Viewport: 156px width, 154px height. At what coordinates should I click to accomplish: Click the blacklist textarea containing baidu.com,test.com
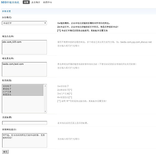tap(24, 69)
